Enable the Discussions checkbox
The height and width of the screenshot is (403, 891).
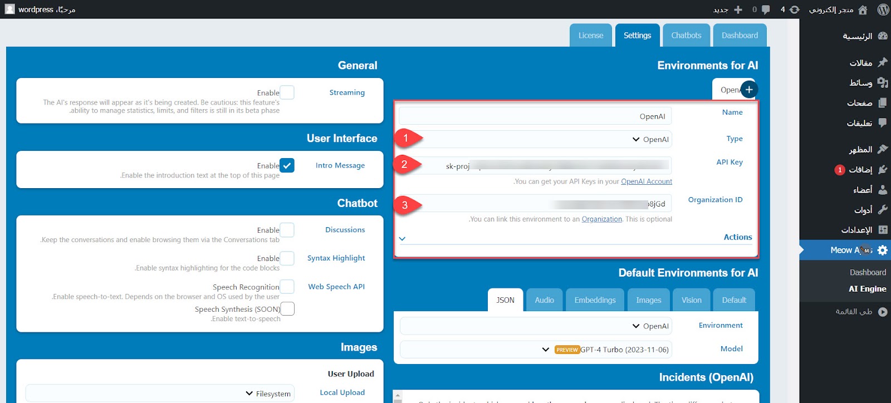click(x=287, y=230)
